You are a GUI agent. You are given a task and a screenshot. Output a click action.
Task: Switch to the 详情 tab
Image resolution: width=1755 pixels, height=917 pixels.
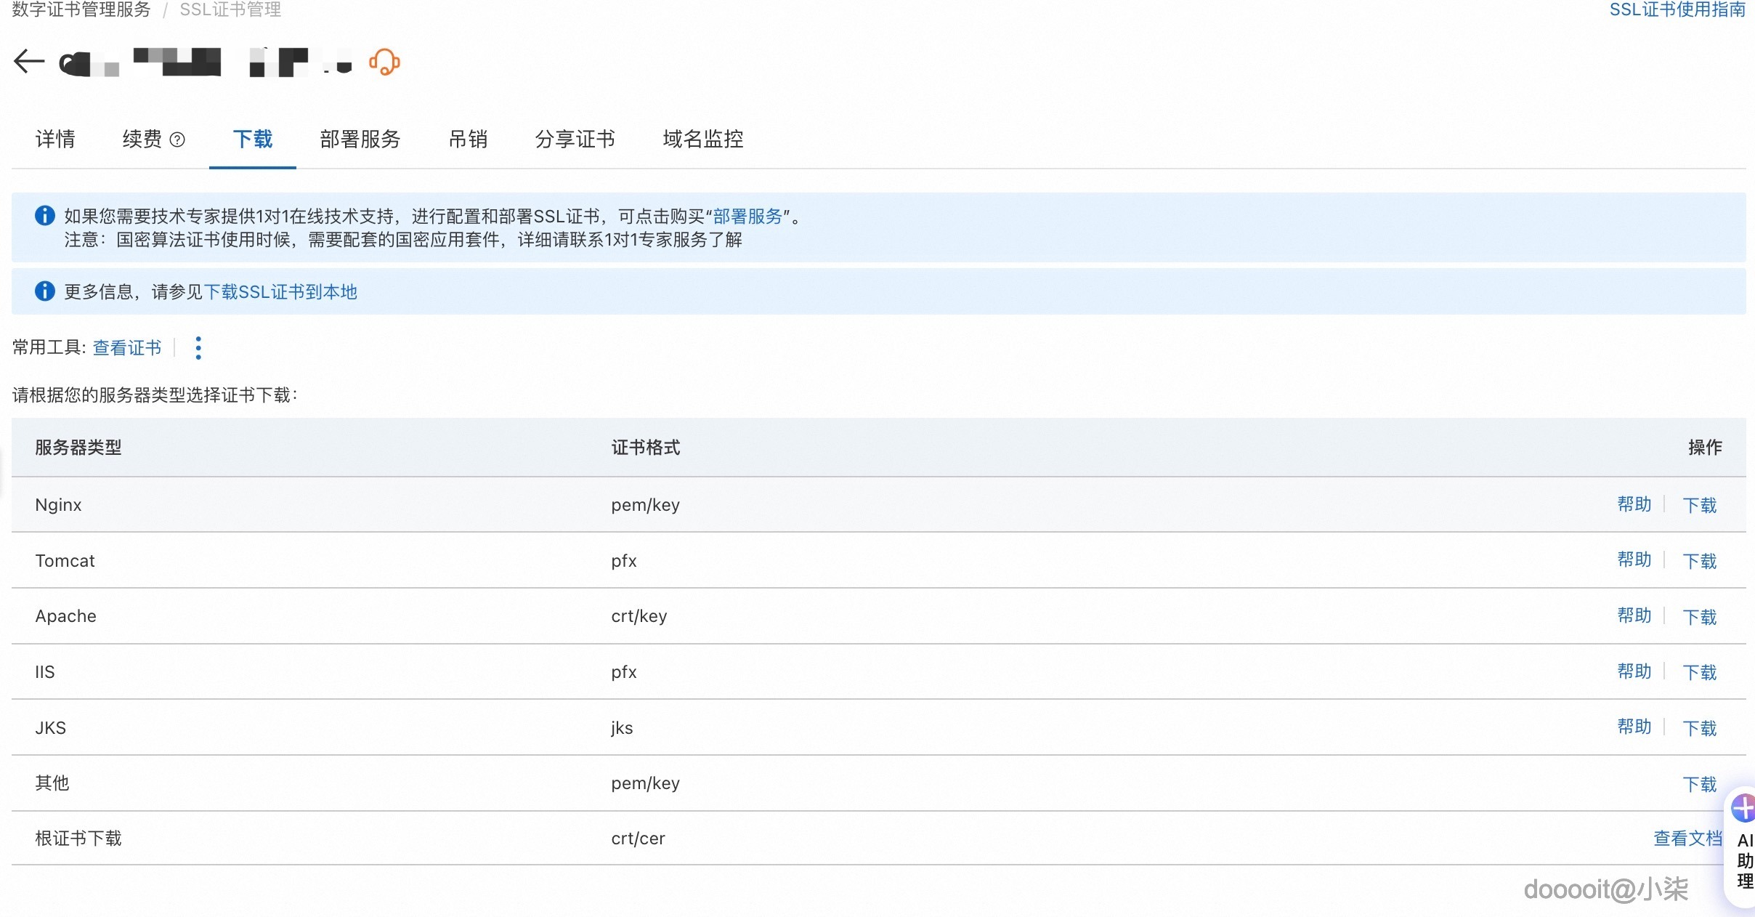click(x=55, y=139)
